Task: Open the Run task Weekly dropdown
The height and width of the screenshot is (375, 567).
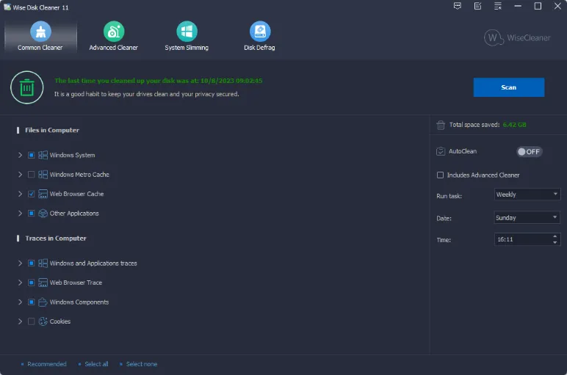Action: click(527, 194)
